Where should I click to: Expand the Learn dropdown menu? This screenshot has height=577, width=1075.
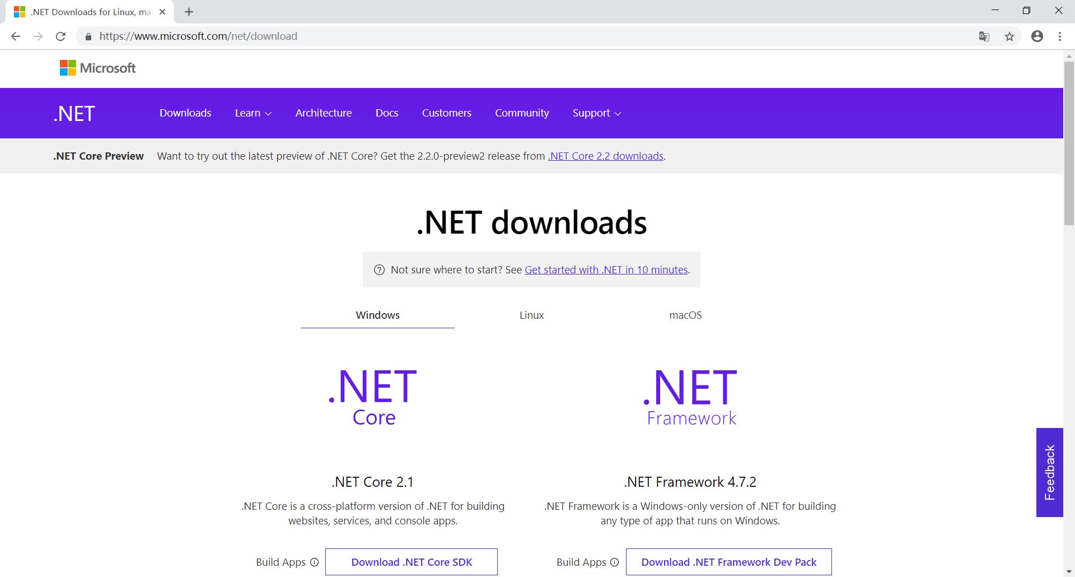(x=253, y=113)
